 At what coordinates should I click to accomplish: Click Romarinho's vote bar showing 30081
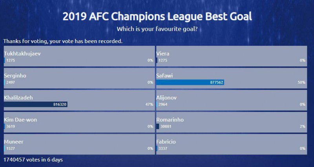coord(158,126)
